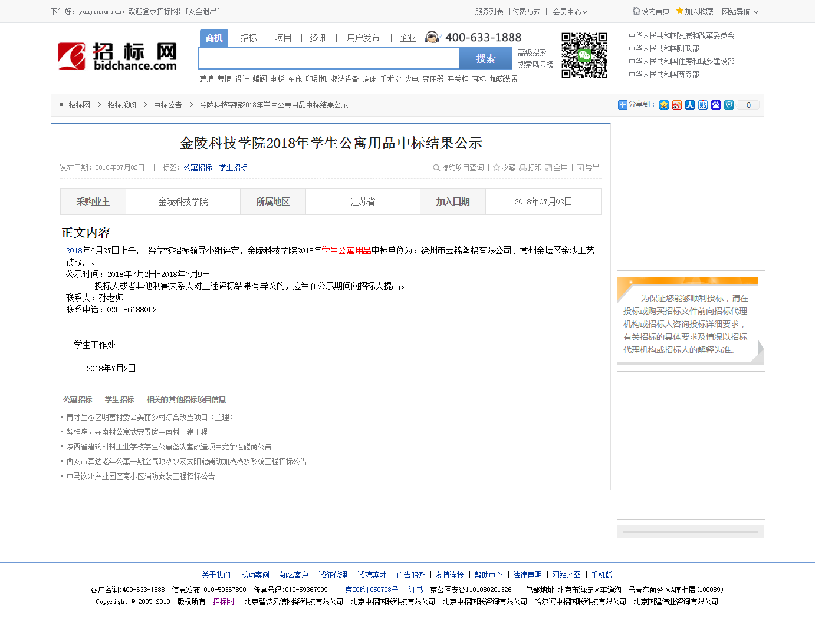Click red 学生公寓用品 keyword link
The height and width of the screenshot is (625, 815).
pyautogui.click(x=347, y=250)
